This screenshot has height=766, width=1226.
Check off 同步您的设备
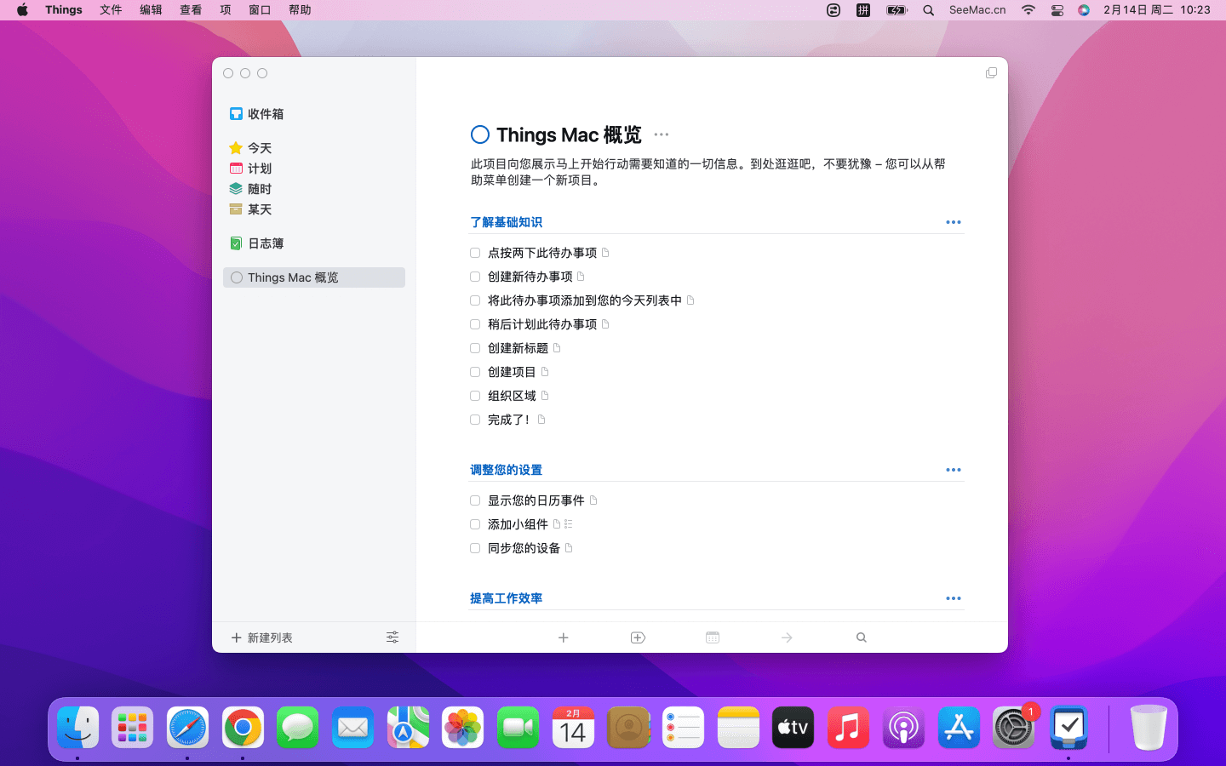coord(475,548)
